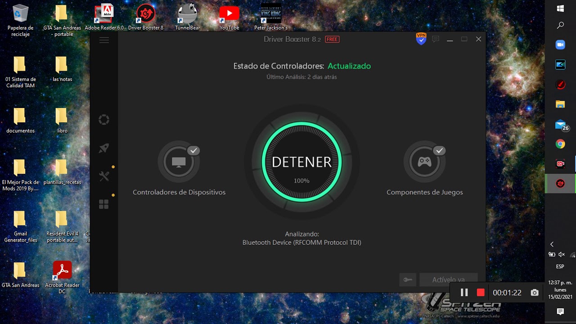Screen dimensions: 576x324
Task: Select the Resident Evil 4 portable folder
Action: coord(62,227)
